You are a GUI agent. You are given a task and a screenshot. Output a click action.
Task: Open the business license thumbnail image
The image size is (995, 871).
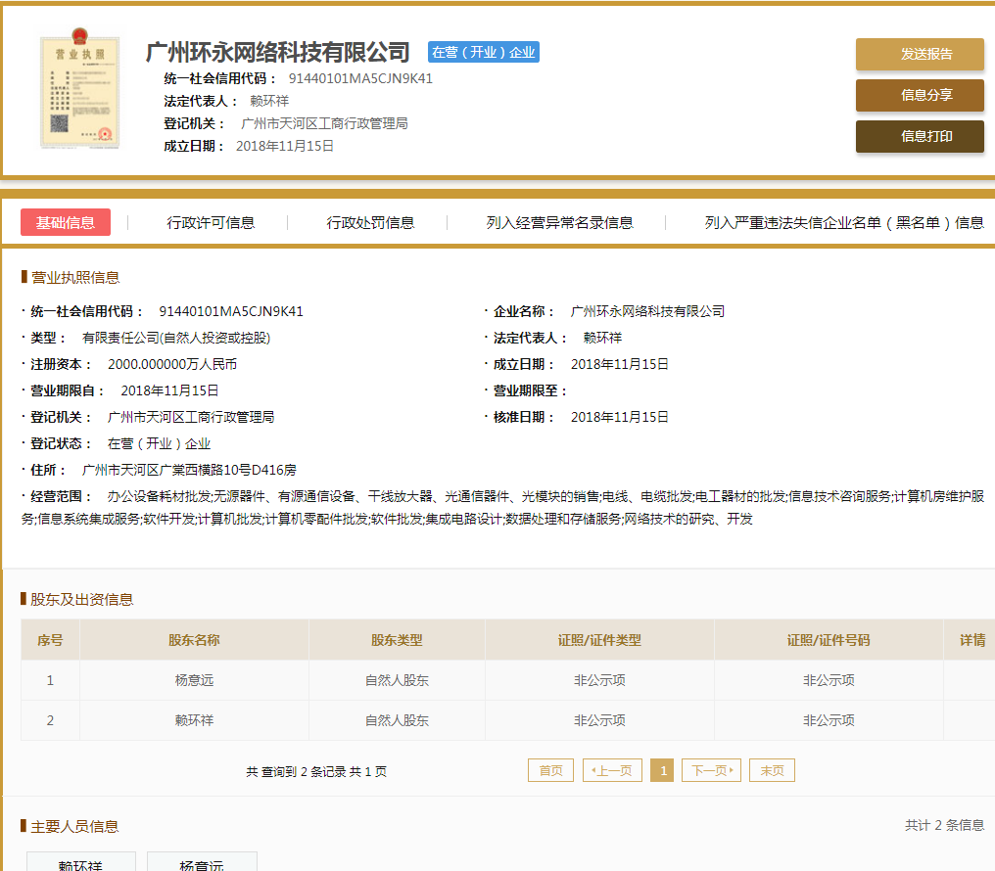click(x=79, y=92)
